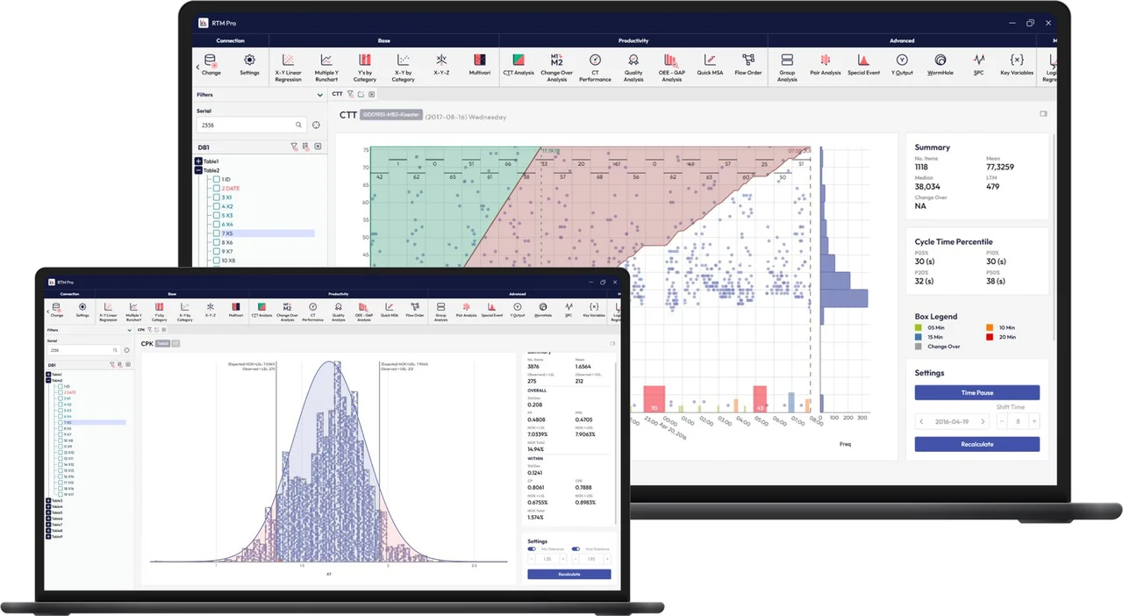Collapse the Filters panel in the CTT window
This screenshot has width=1123, height=616.
[x=320, y=95]
